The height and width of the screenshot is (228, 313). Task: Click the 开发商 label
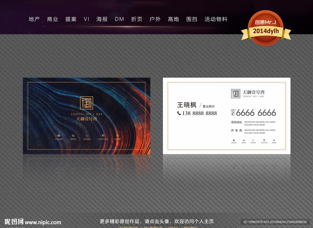tap(237, 130)
